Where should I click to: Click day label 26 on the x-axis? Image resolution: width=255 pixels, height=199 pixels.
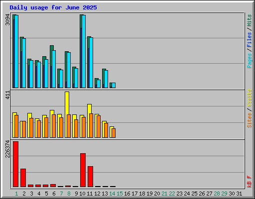(202, 194)
